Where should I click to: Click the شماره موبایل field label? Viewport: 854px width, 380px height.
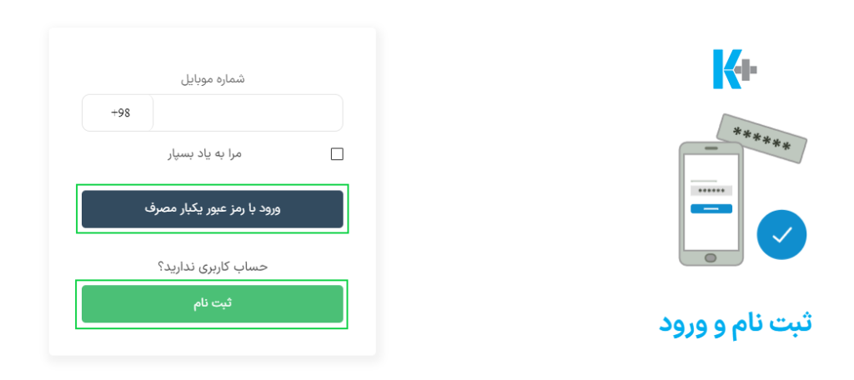(x=213, y=79)
